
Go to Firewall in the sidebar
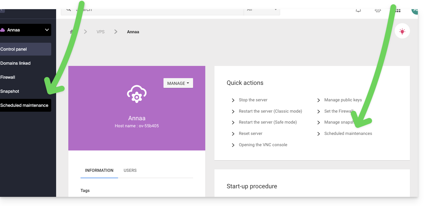pyautogui.click(x=8, y=77)
